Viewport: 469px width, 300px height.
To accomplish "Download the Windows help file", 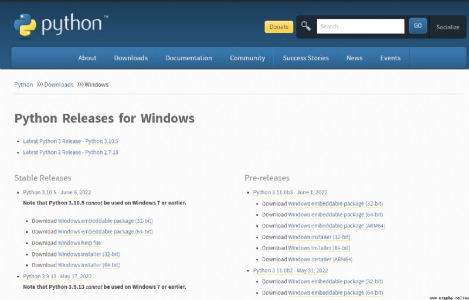I will tap(79, 243).
